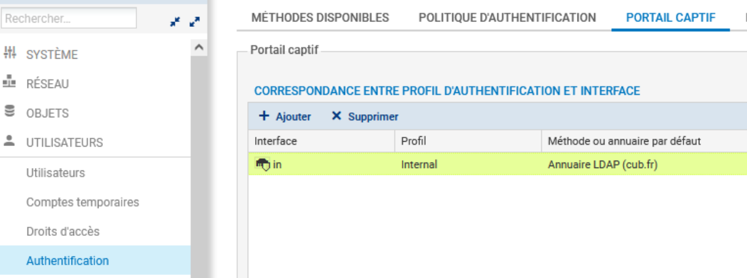Select Authentification in the sidebar
This screenshot has height=278, width=747.
pyautogui.click(x=67, y=261)
